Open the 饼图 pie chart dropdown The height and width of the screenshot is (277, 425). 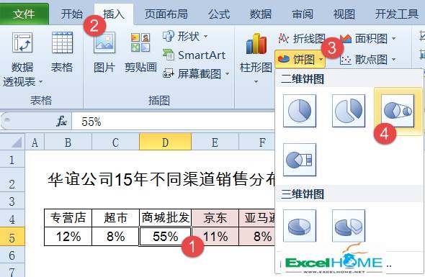(x=300, y=59)
